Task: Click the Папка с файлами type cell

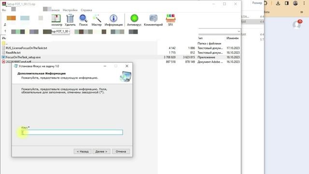Action: click(209, 43)
